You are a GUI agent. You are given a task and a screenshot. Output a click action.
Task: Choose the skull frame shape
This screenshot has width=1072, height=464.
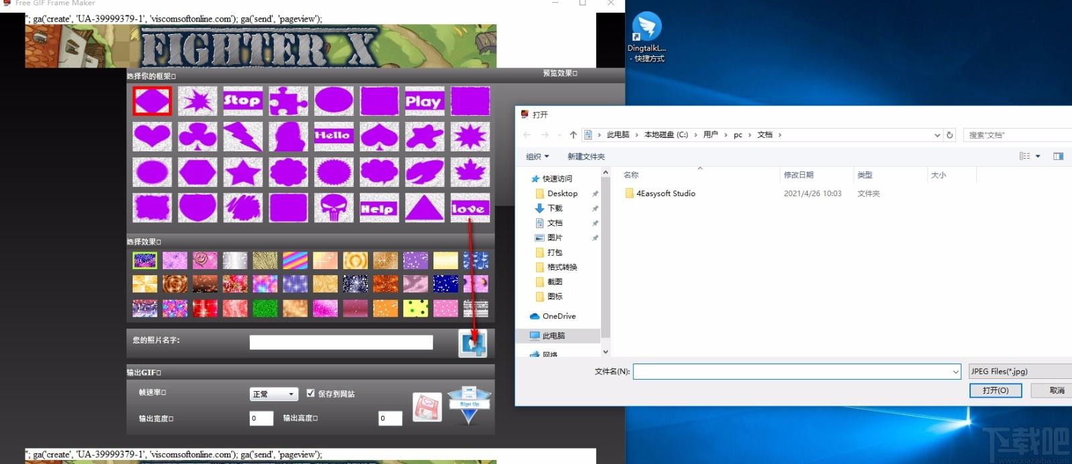click(x=334, y=208)
